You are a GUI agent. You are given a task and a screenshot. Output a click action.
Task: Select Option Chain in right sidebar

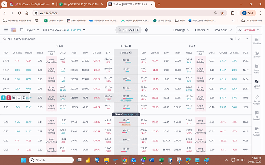pyautogui.click(x=257, y=84)
